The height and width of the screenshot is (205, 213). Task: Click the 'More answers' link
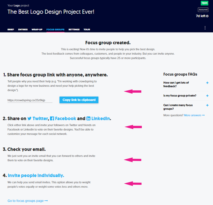click(x=194, y=115)
